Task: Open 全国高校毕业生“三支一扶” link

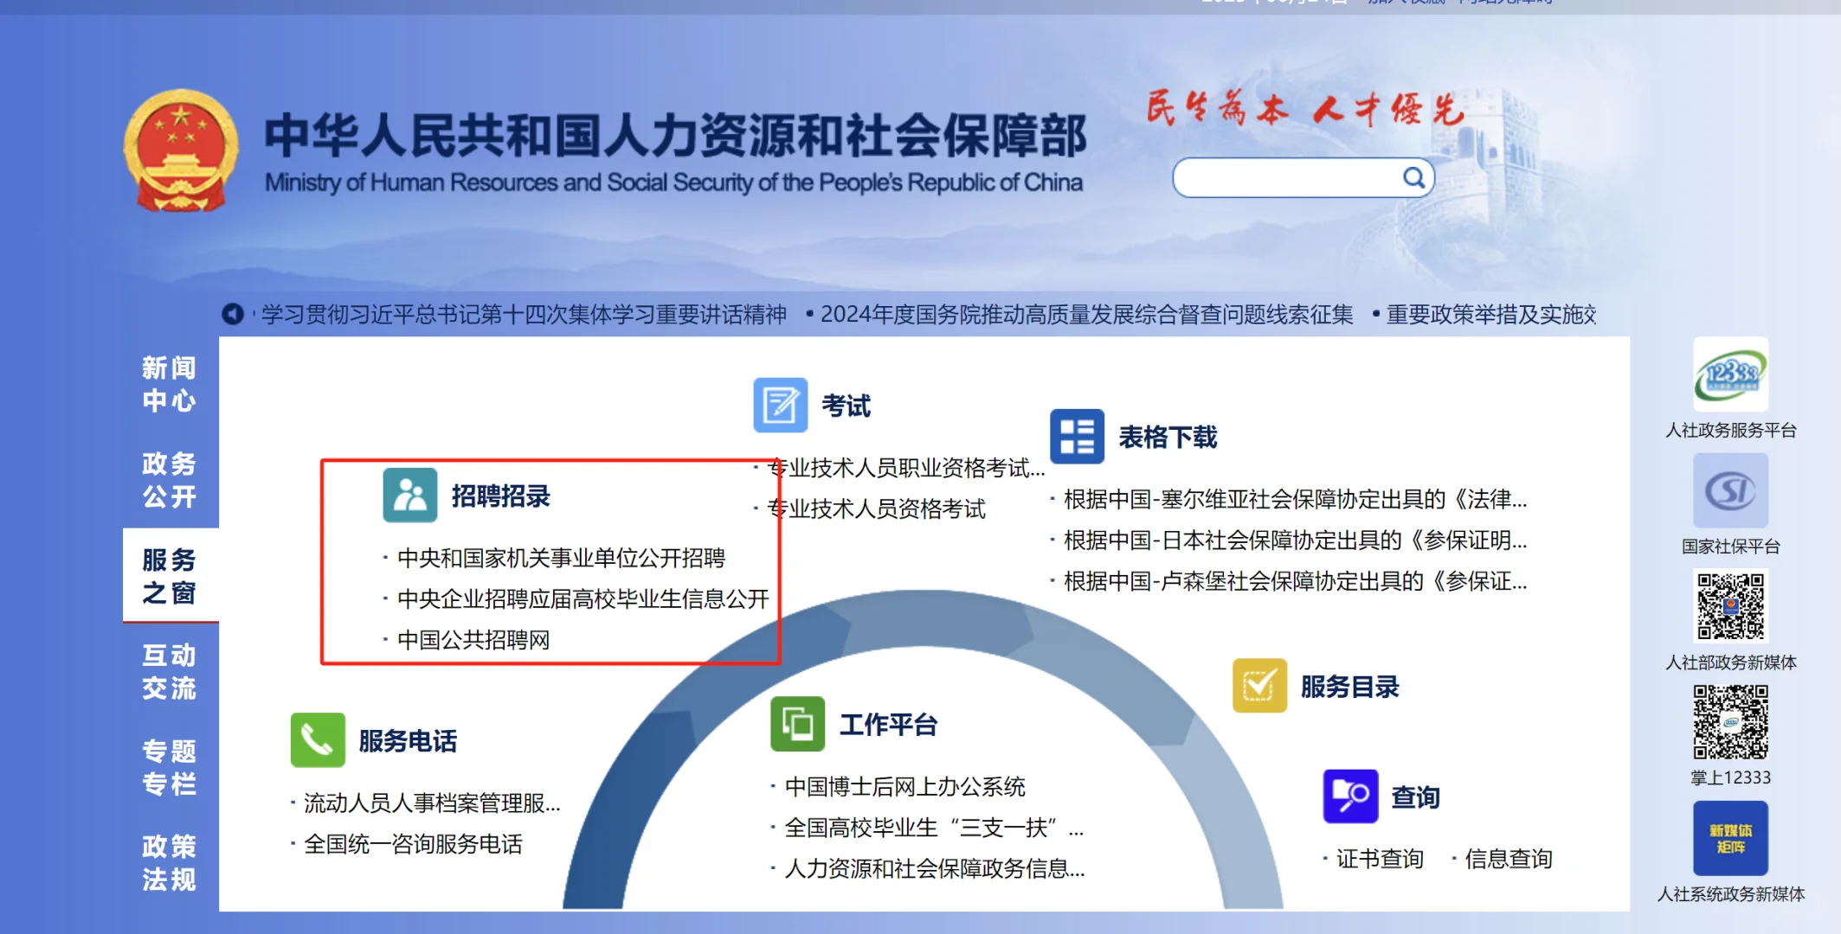Action: 934,828
